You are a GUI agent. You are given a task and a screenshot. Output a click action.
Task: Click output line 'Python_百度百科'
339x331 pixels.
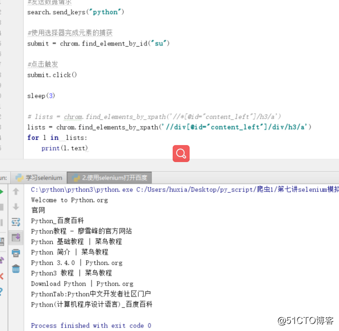point(57,221)
